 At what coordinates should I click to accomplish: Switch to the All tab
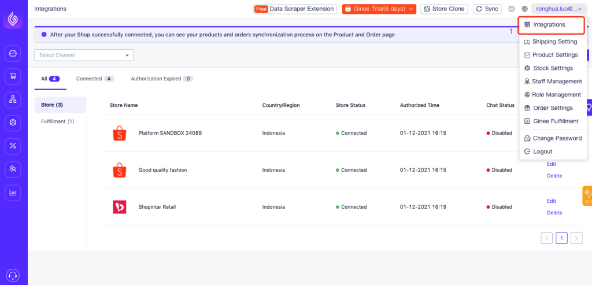[50, 79]
